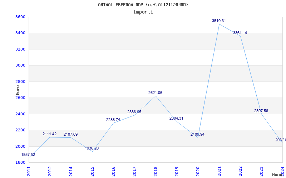Select the 2011 year label
Screen dimensions: 286x178
[x=29, y=171]
